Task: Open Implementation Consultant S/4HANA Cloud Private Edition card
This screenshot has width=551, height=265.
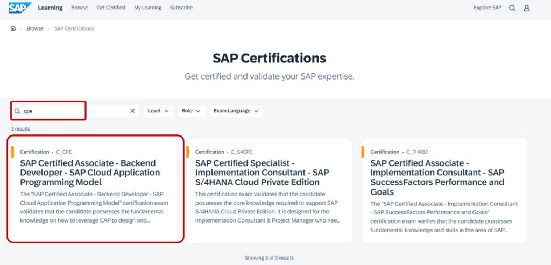Action: coord(269,190)
